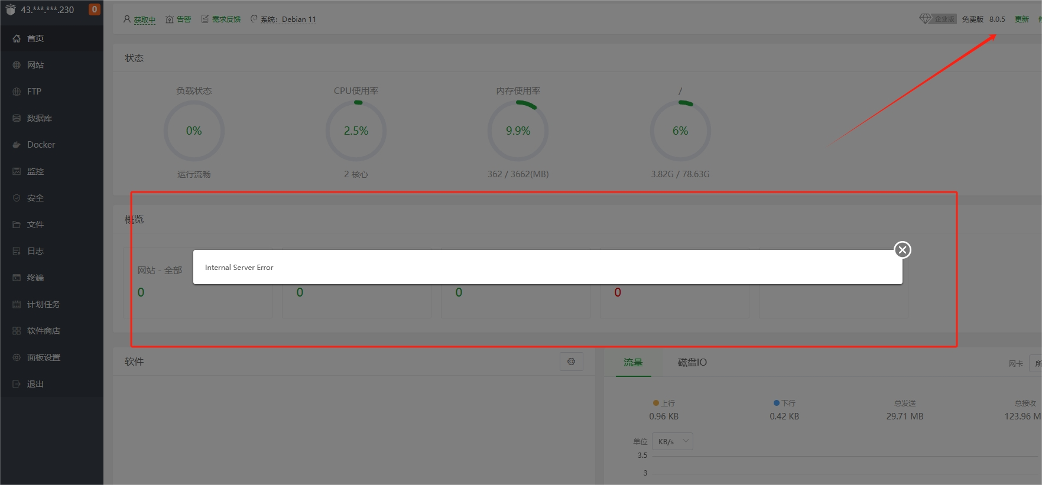Viewport: 1042px width, 485px height.
Task: Click the 免费版 label
Action: click(x=972, y=19)
